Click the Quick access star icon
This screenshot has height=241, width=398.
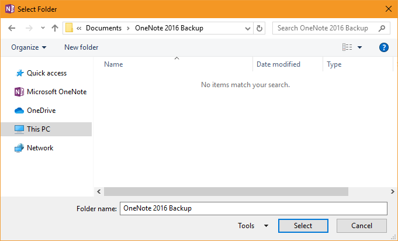point(19,73)
